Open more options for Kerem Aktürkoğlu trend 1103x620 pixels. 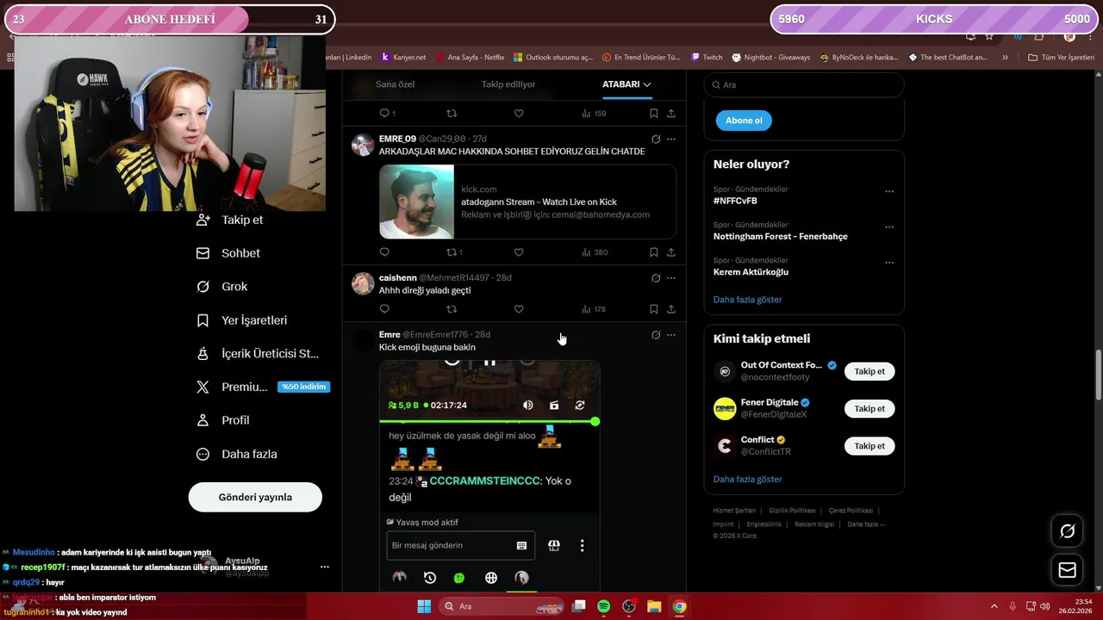point(889,263)
